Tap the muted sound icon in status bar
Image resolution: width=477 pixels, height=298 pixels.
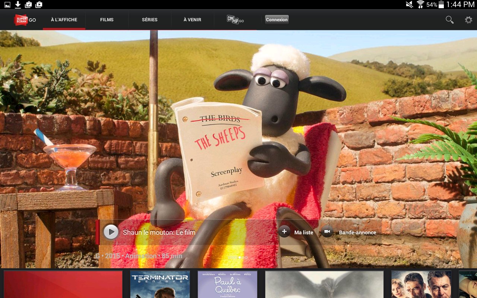point(409,4)
